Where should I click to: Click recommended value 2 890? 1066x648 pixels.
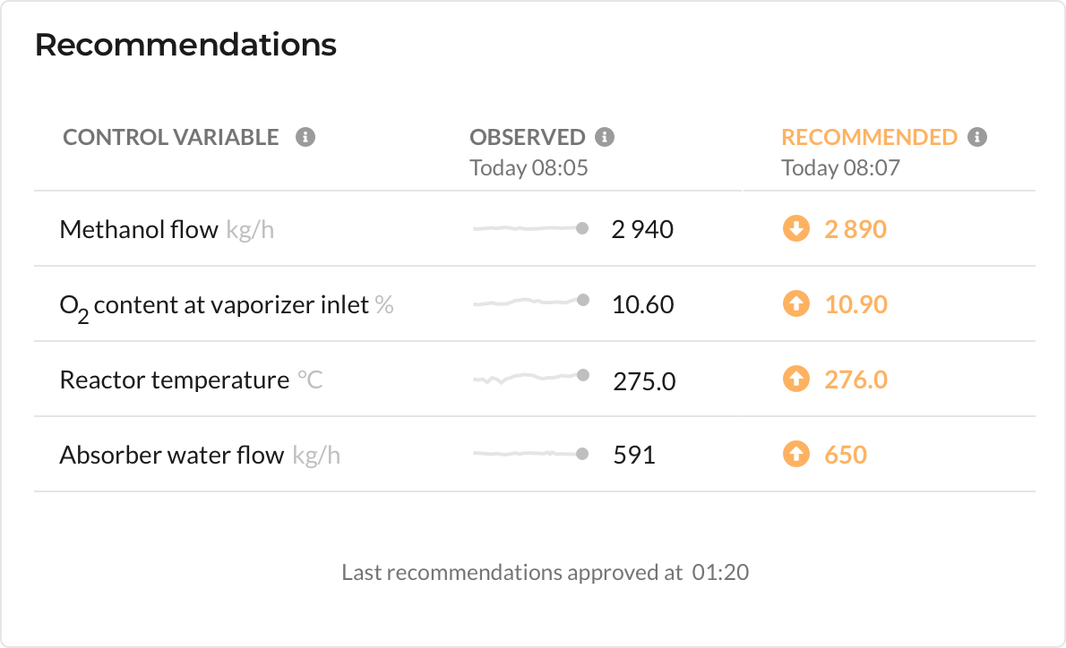(x=855, y=230)
